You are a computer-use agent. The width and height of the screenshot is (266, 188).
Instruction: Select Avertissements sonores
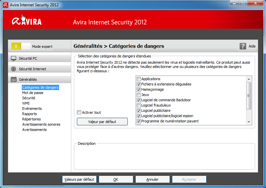[x=41, y=124]
